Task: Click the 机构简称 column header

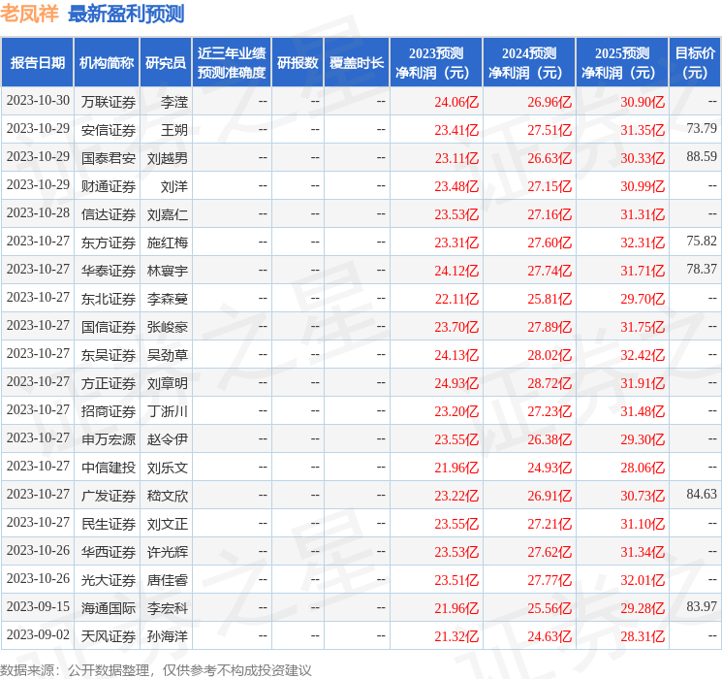Action: tap(107, 63)
